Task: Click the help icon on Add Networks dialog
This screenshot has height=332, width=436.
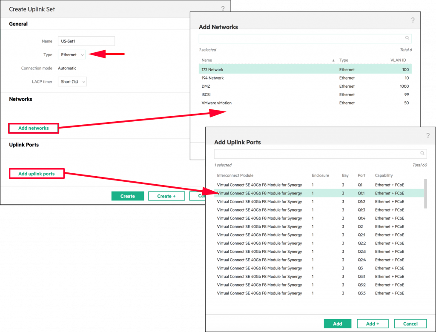Action: tap(413, 20)
